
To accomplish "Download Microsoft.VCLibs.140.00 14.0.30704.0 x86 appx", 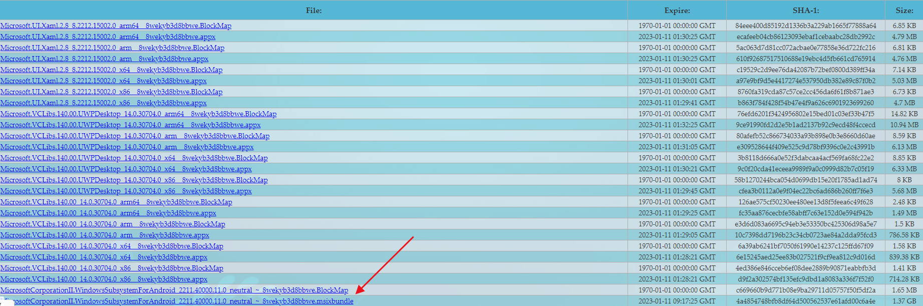I will tap(104, 279).
